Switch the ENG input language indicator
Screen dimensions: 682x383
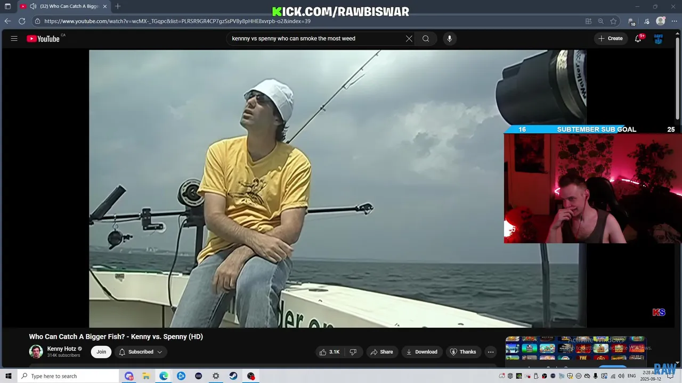631,376
